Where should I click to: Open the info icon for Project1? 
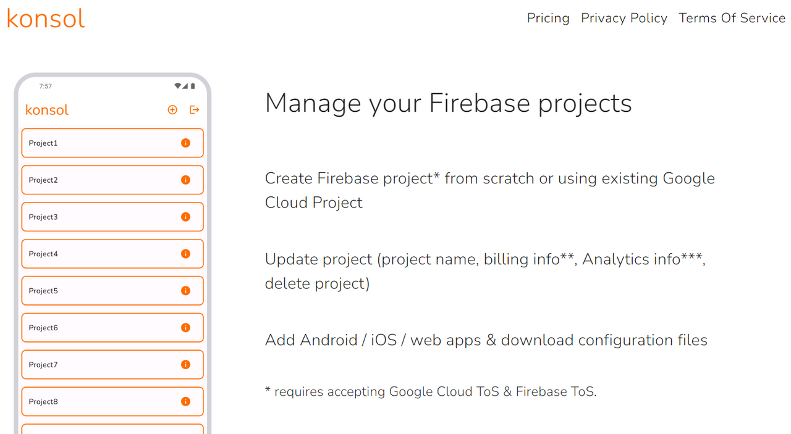[185, 143]
